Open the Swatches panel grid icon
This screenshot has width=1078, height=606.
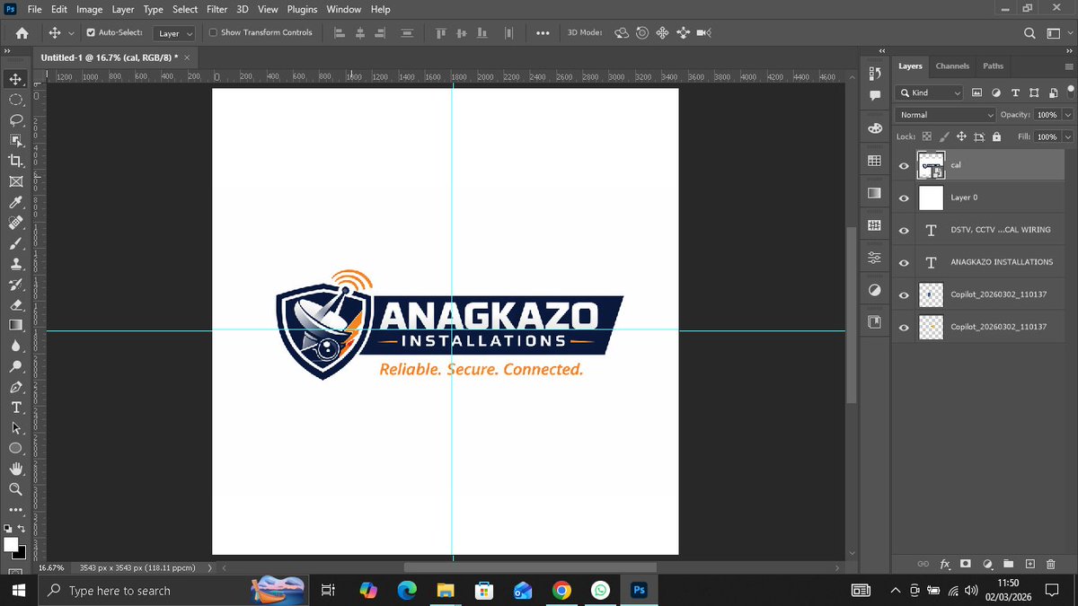pos(874,161)
